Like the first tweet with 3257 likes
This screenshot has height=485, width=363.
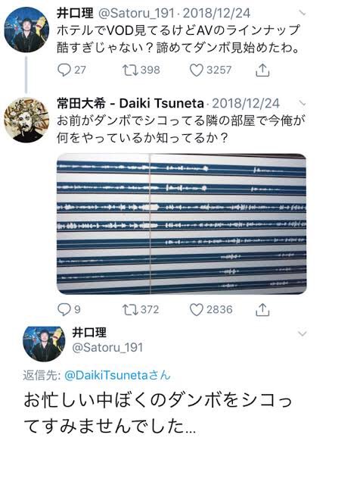tap(210, 70)
